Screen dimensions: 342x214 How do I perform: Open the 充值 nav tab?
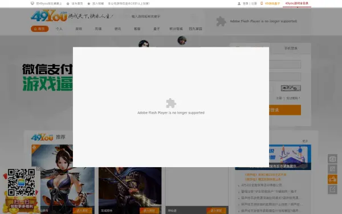click(x=98, y=29)
